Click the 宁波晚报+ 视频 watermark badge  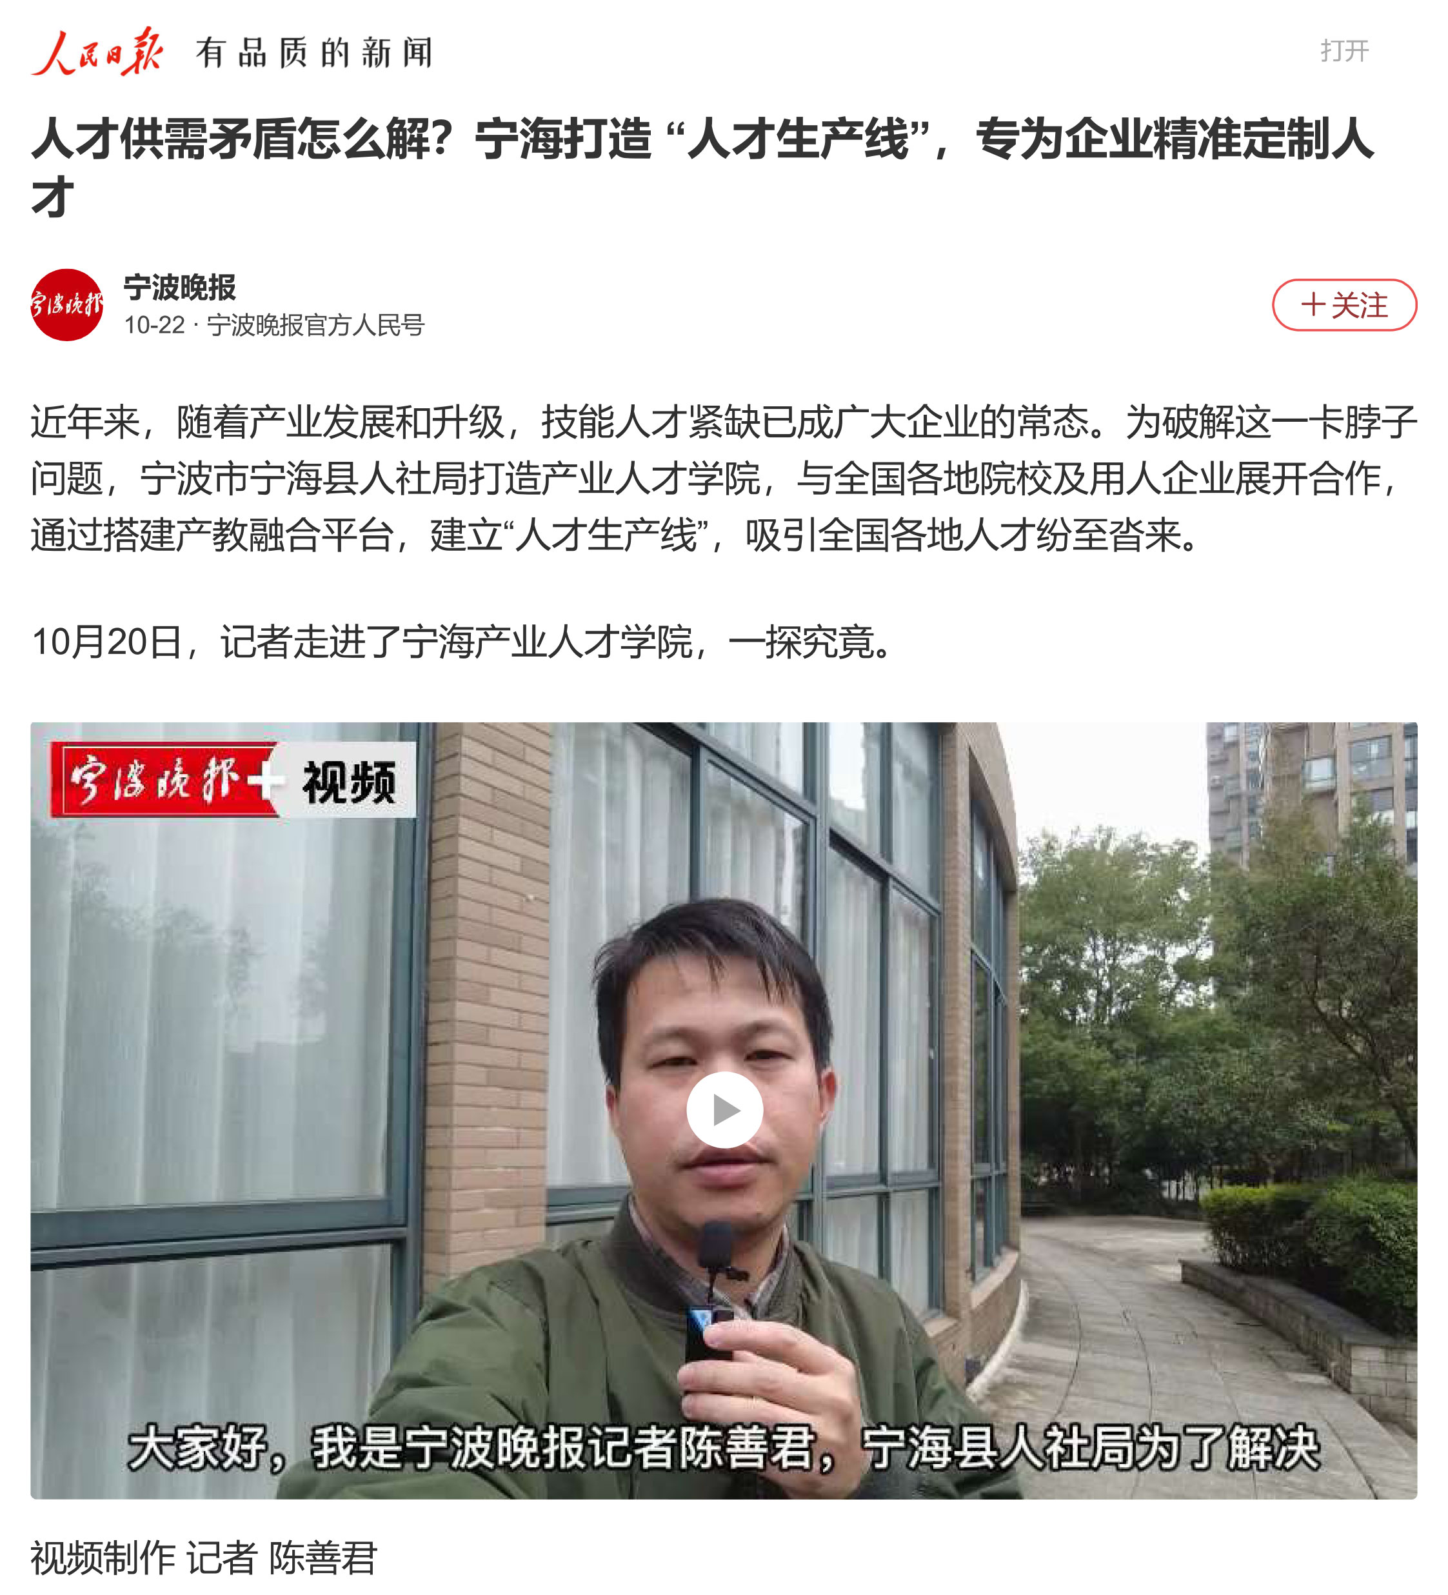point(232,779)
